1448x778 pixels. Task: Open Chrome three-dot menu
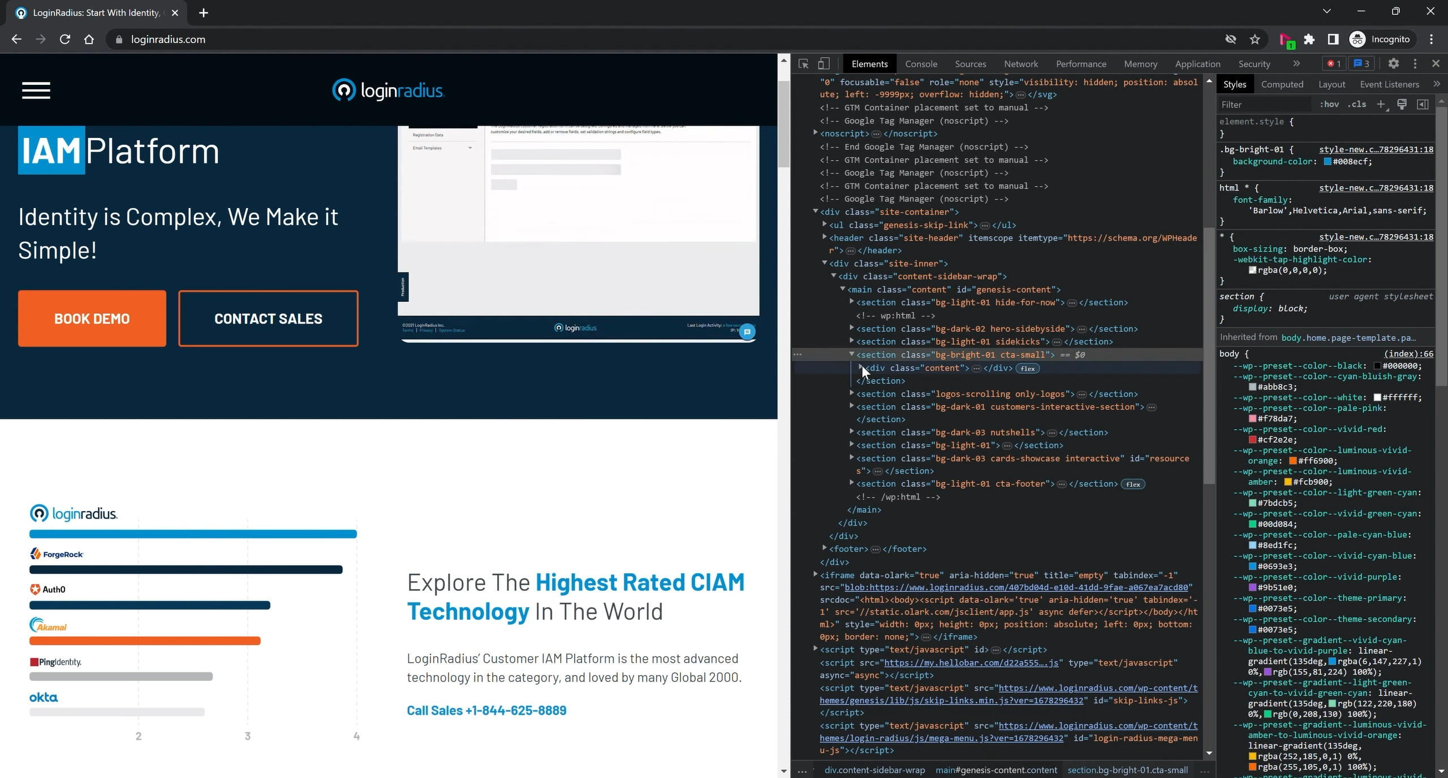pyautogui.click(x=1432, y=39)
